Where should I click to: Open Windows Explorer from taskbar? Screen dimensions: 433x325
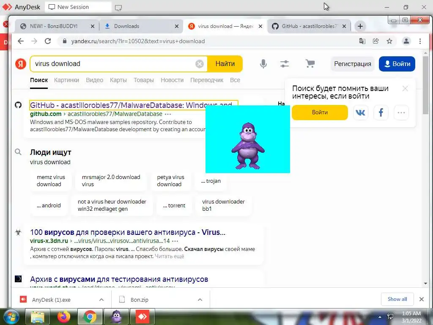pyautogui.click(x=38, y=317)
